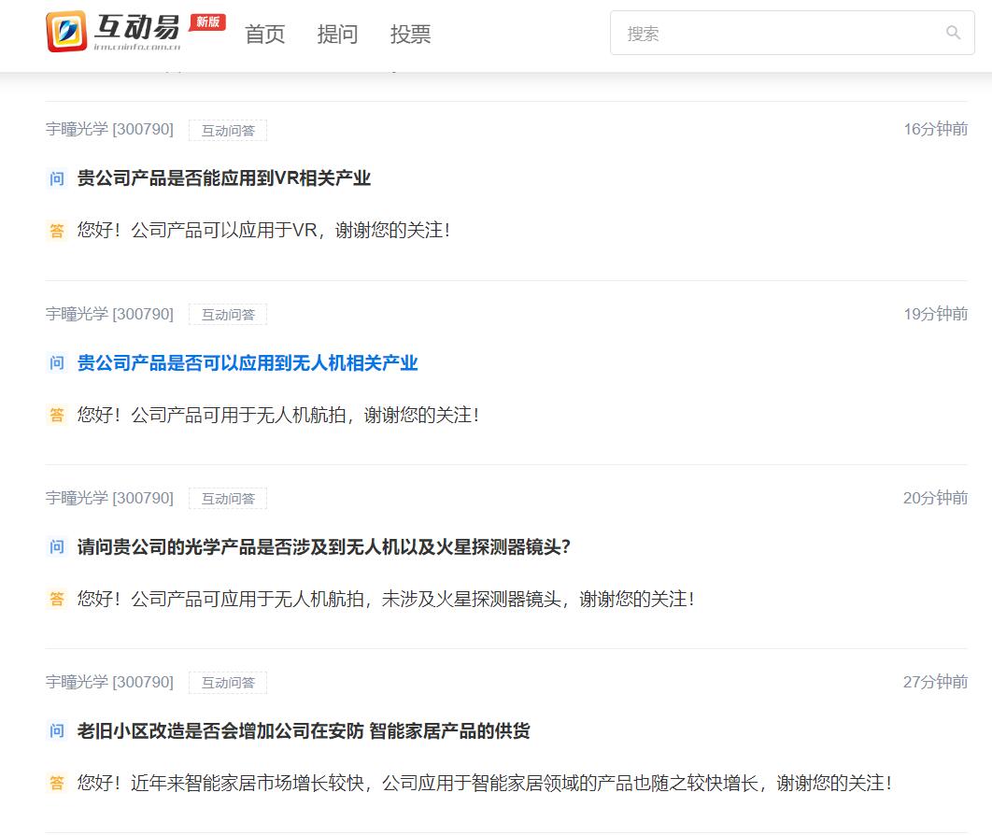Viewport: 992px width, 835px height.
Task: Open the blue 无人机相关产业 question link
Action: 248,363
